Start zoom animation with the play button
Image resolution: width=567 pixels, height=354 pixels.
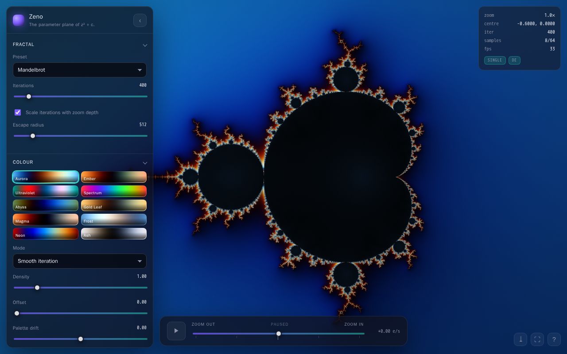tap(176, 331)
